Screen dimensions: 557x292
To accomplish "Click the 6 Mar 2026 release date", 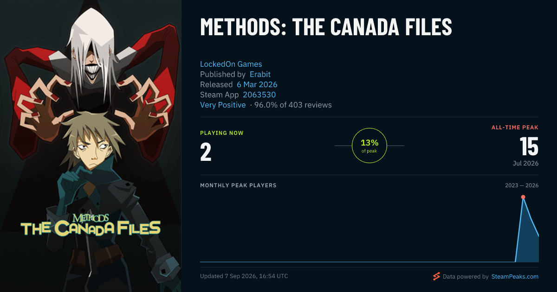I will [257, 84].
